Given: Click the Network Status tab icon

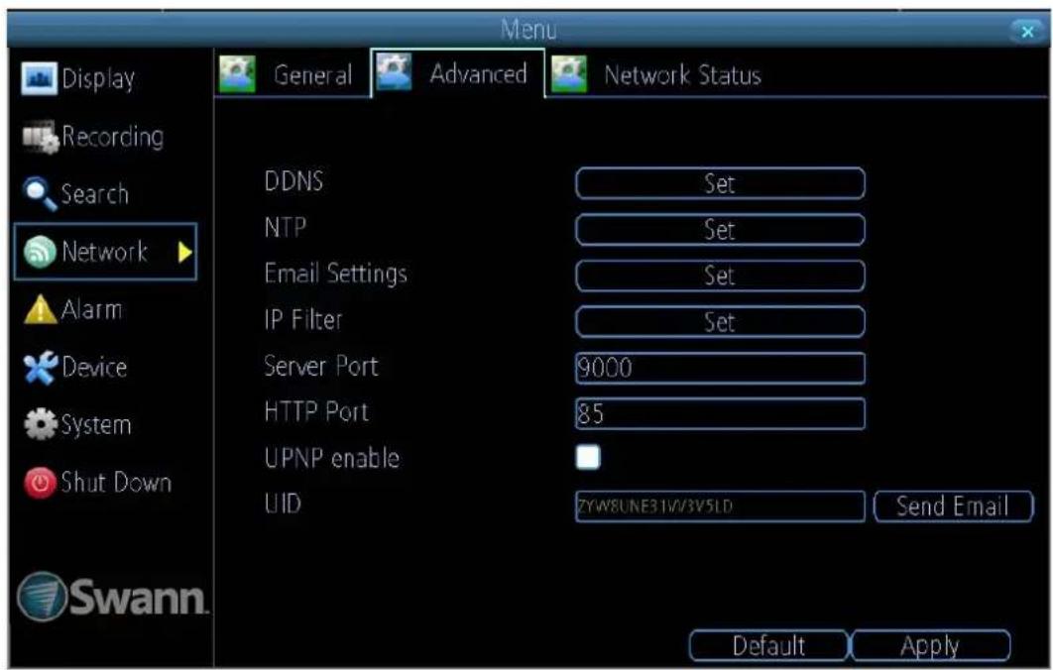Looking at the screenshot, I should 569,74.
